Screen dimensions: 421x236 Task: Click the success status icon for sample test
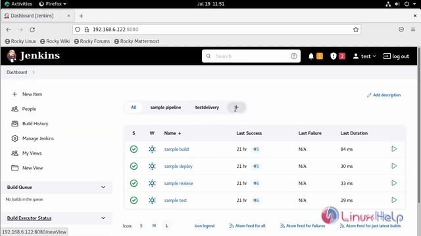(134, 200)
